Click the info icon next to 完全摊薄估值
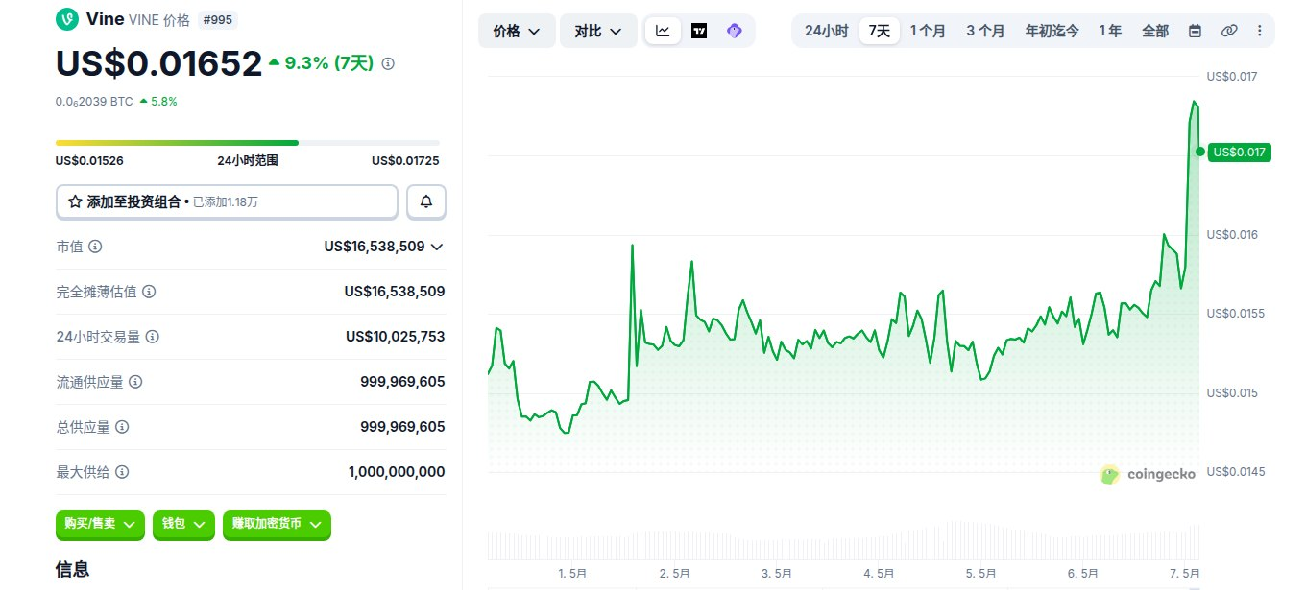 click(x=149, y=292)
